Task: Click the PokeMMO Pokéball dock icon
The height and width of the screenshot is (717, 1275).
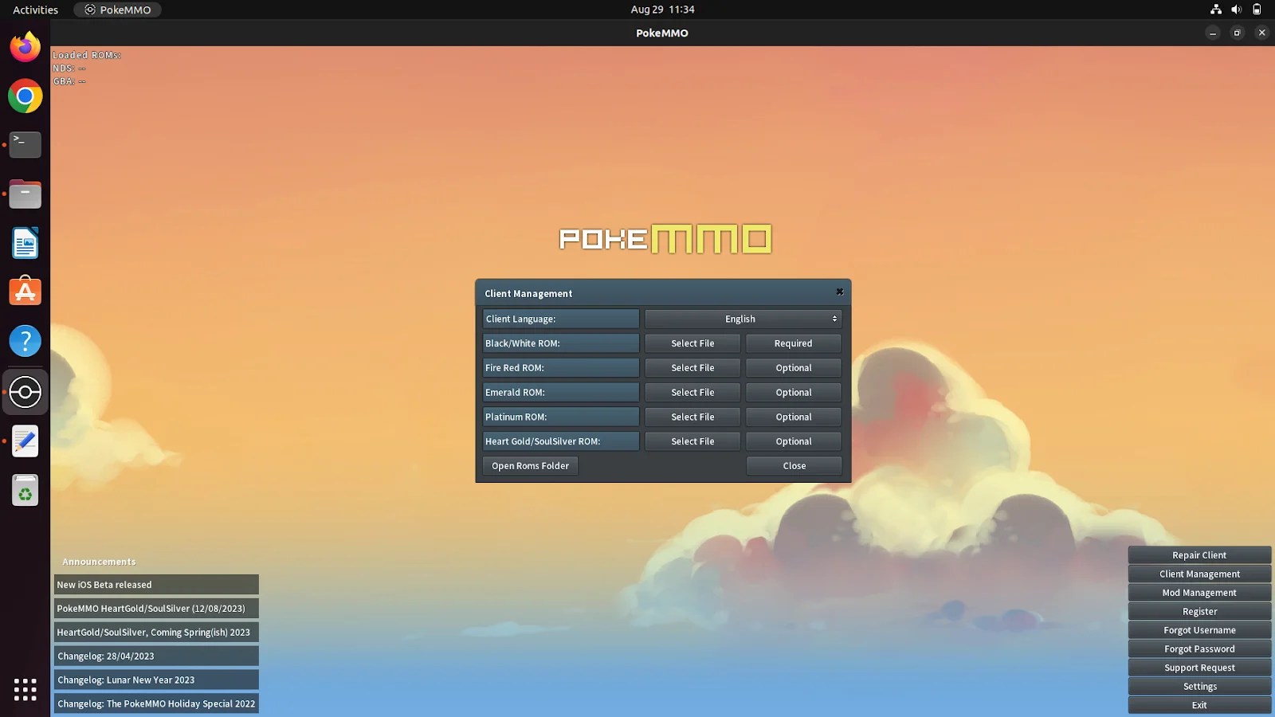Action: tap(25, 392)
